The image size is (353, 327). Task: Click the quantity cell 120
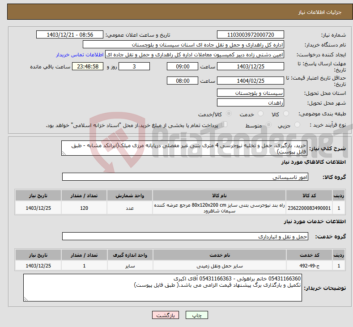[84, 208]
